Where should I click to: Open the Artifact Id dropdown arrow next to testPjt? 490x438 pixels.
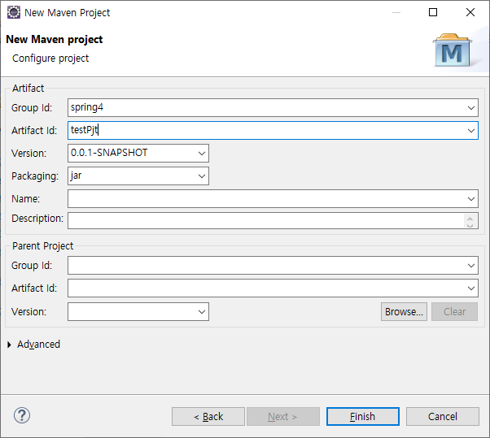click(x=471, y=131)
